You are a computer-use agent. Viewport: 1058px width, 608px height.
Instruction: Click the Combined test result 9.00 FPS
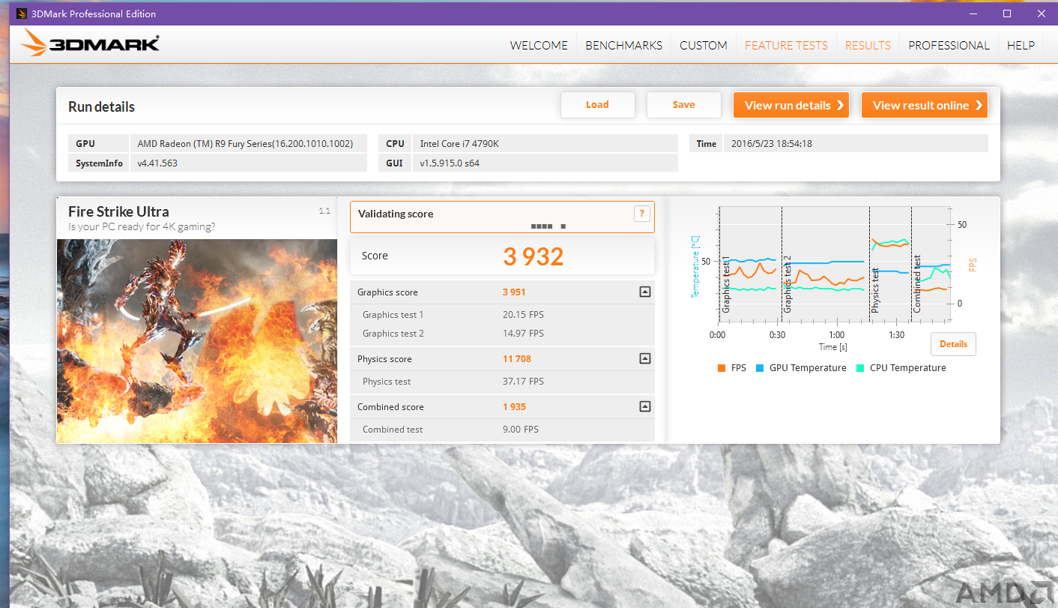click(x=520, y=430)
